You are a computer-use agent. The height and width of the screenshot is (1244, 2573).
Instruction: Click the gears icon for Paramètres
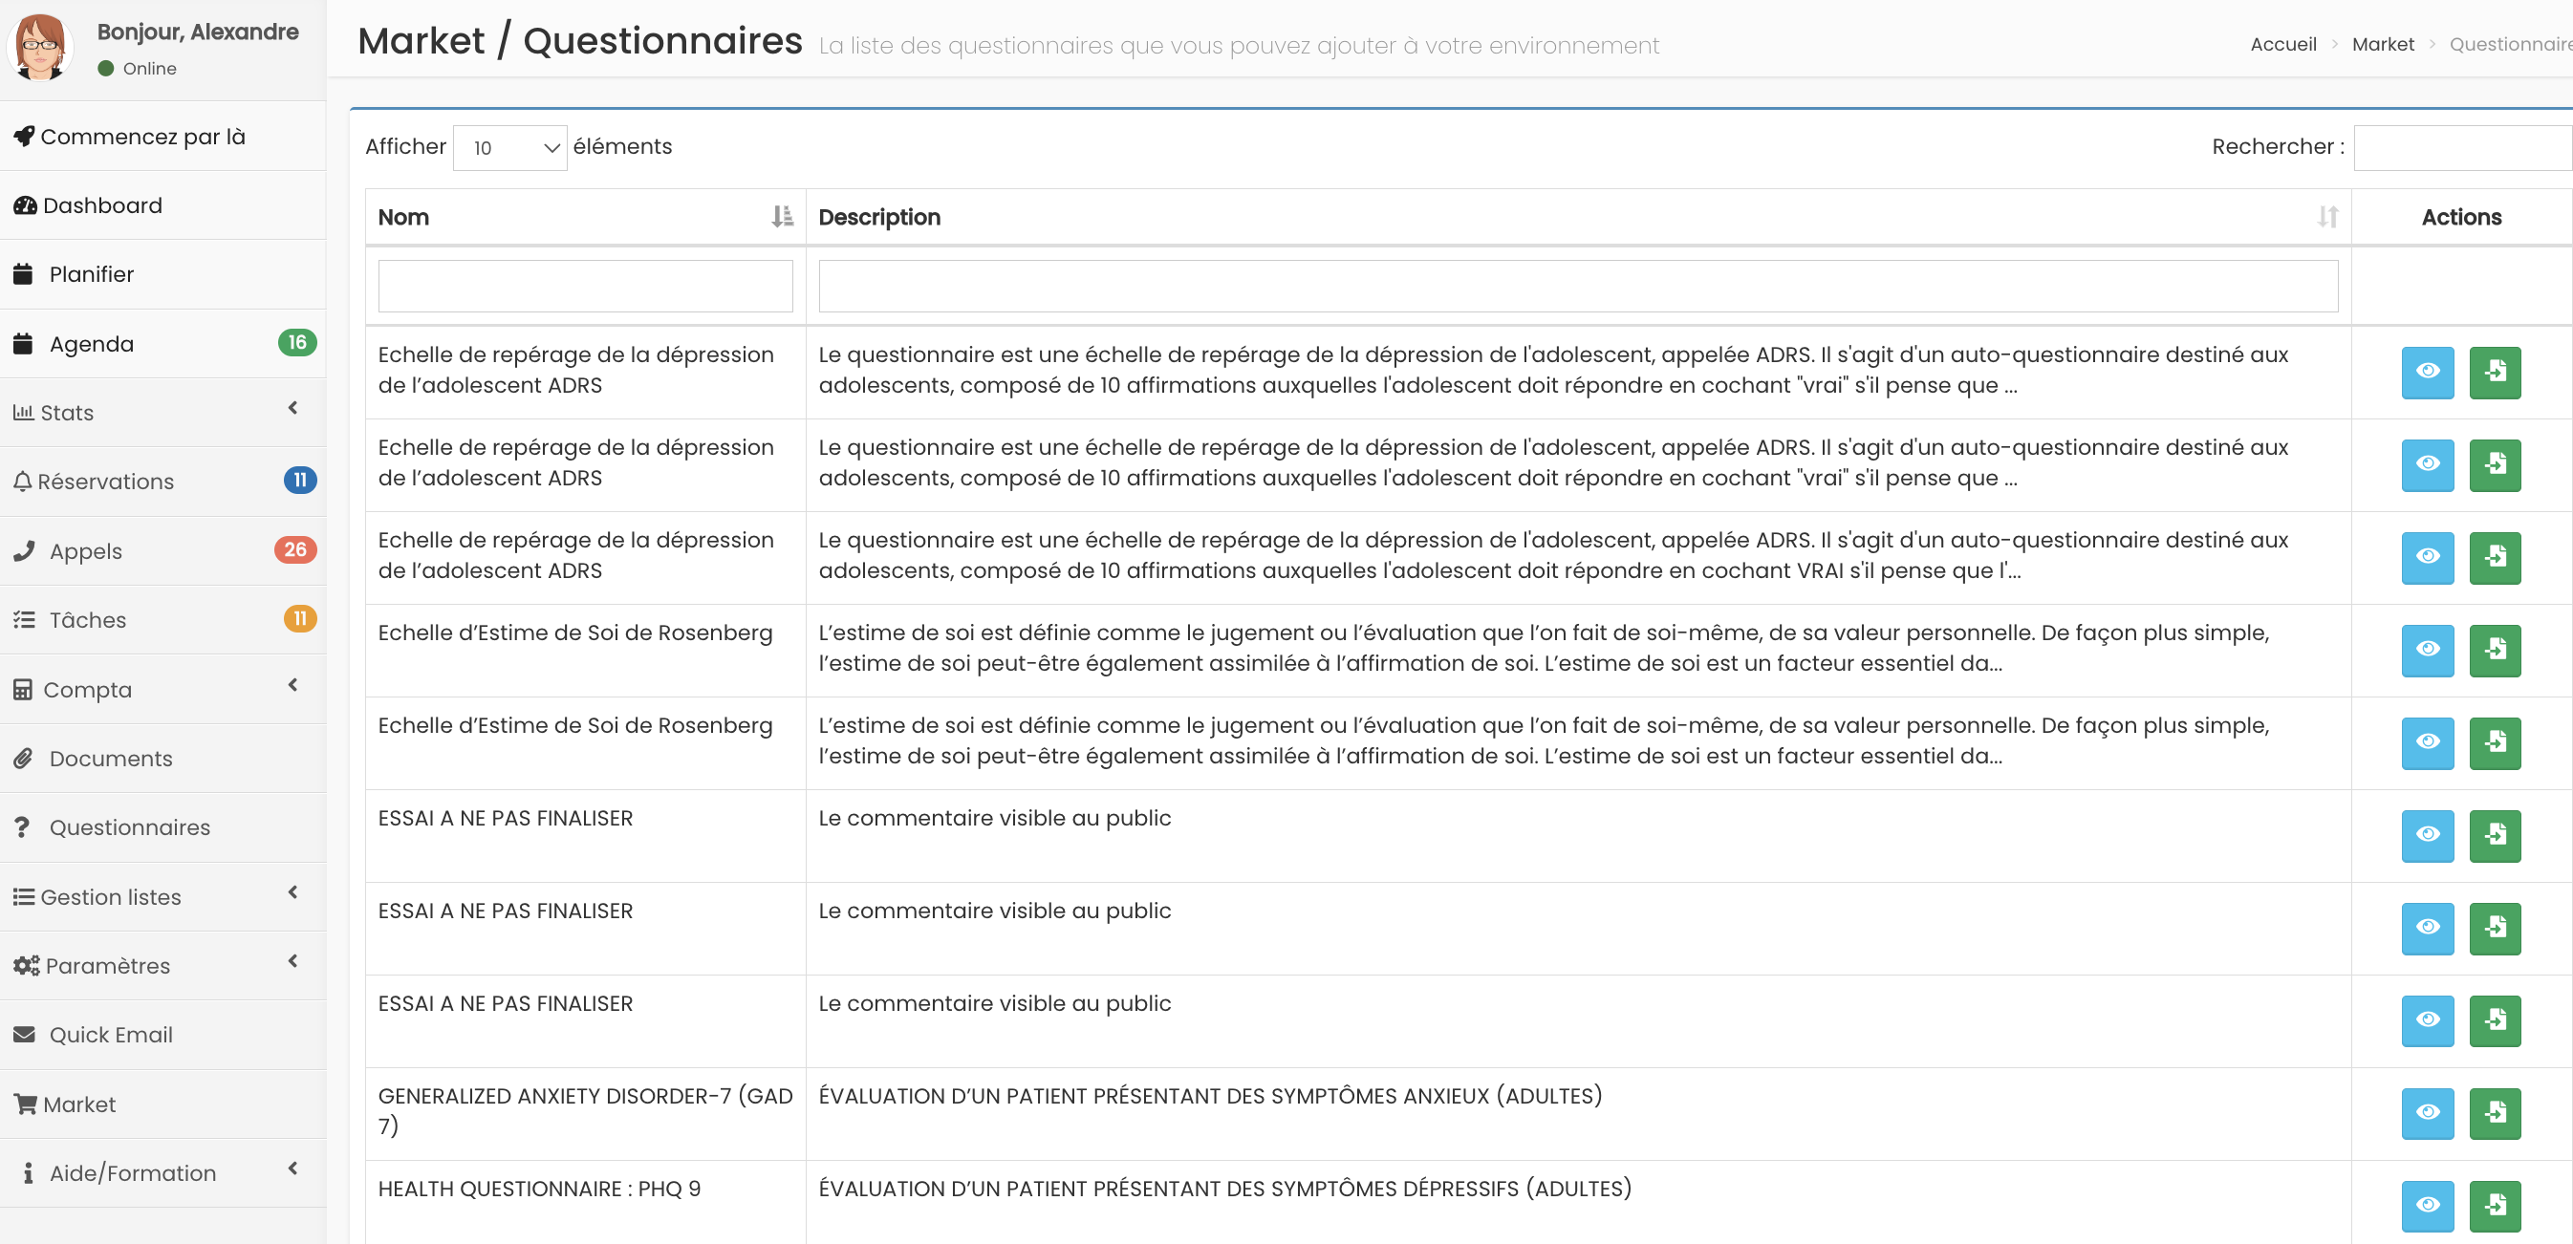click(26, 965)
